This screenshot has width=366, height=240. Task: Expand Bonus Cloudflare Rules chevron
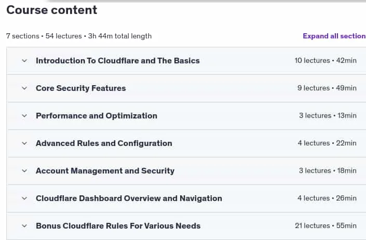point(24,226)
